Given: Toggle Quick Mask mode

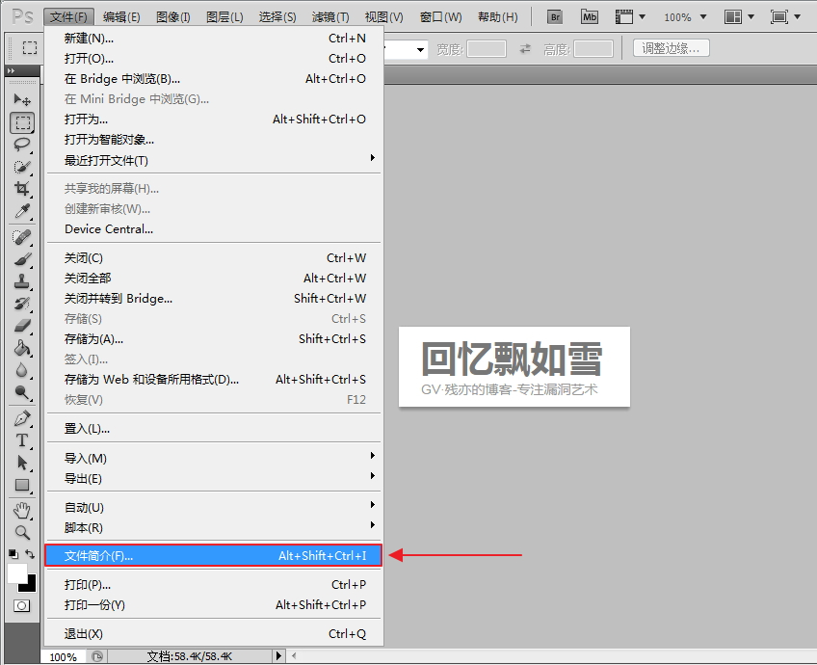Looking at the screenshot, I should (22, 605).
